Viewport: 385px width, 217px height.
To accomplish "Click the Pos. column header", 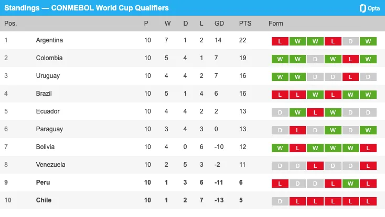I will 10,24.
